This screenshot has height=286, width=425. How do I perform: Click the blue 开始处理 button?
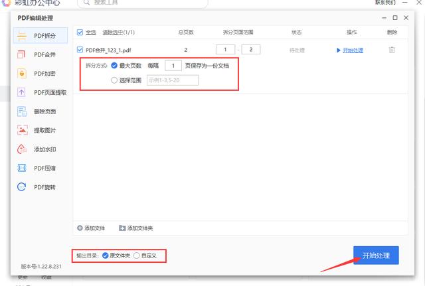pos(376,255)
